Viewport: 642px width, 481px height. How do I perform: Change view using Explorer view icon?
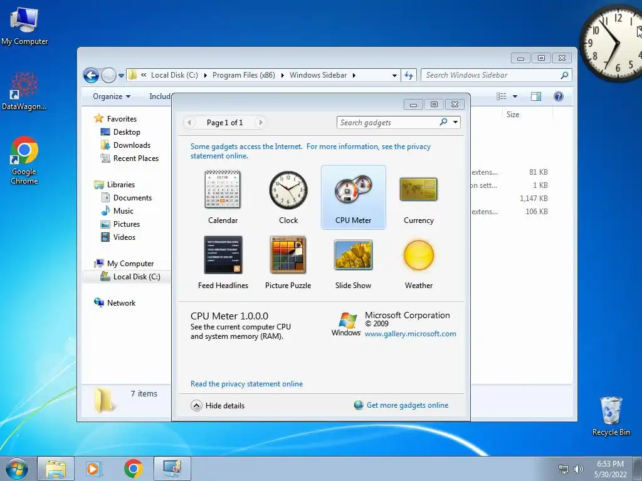click(x=501, y=96)
